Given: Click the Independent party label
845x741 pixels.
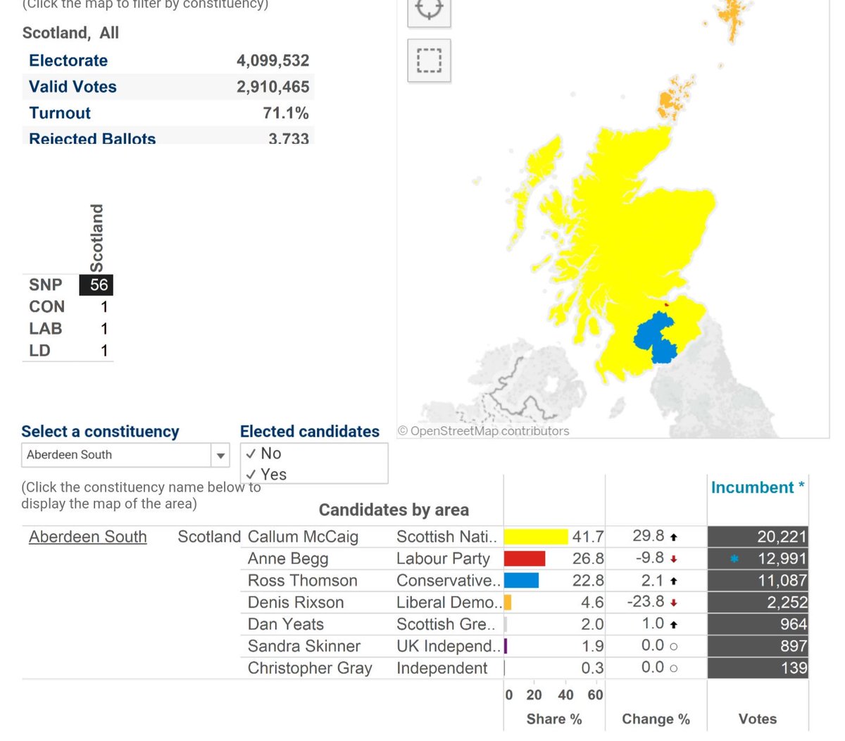Looking at the screenshot, I should pyautogui.click(x=442, y=668).
